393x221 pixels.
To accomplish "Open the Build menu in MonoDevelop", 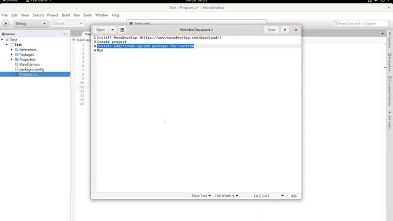I will coord(66,15).
